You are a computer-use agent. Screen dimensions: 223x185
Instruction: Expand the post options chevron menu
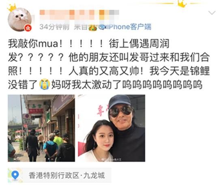click(x=212, y=13)
